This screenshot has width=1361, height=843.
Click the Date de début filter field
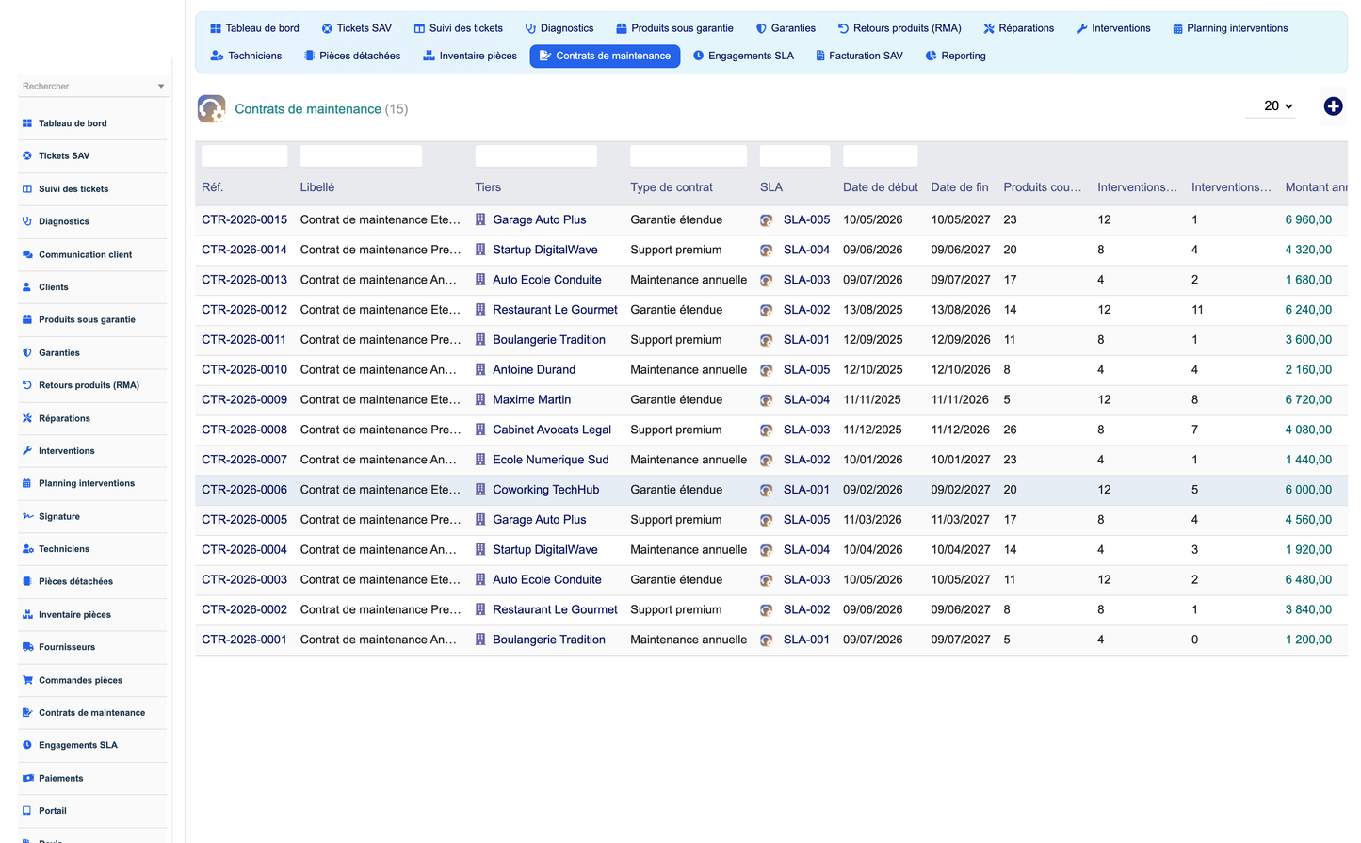click(880, 156)
